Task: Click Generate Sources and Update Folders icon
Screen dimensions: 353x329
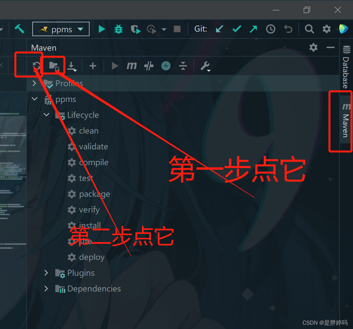Action: (x=54, y=66)
